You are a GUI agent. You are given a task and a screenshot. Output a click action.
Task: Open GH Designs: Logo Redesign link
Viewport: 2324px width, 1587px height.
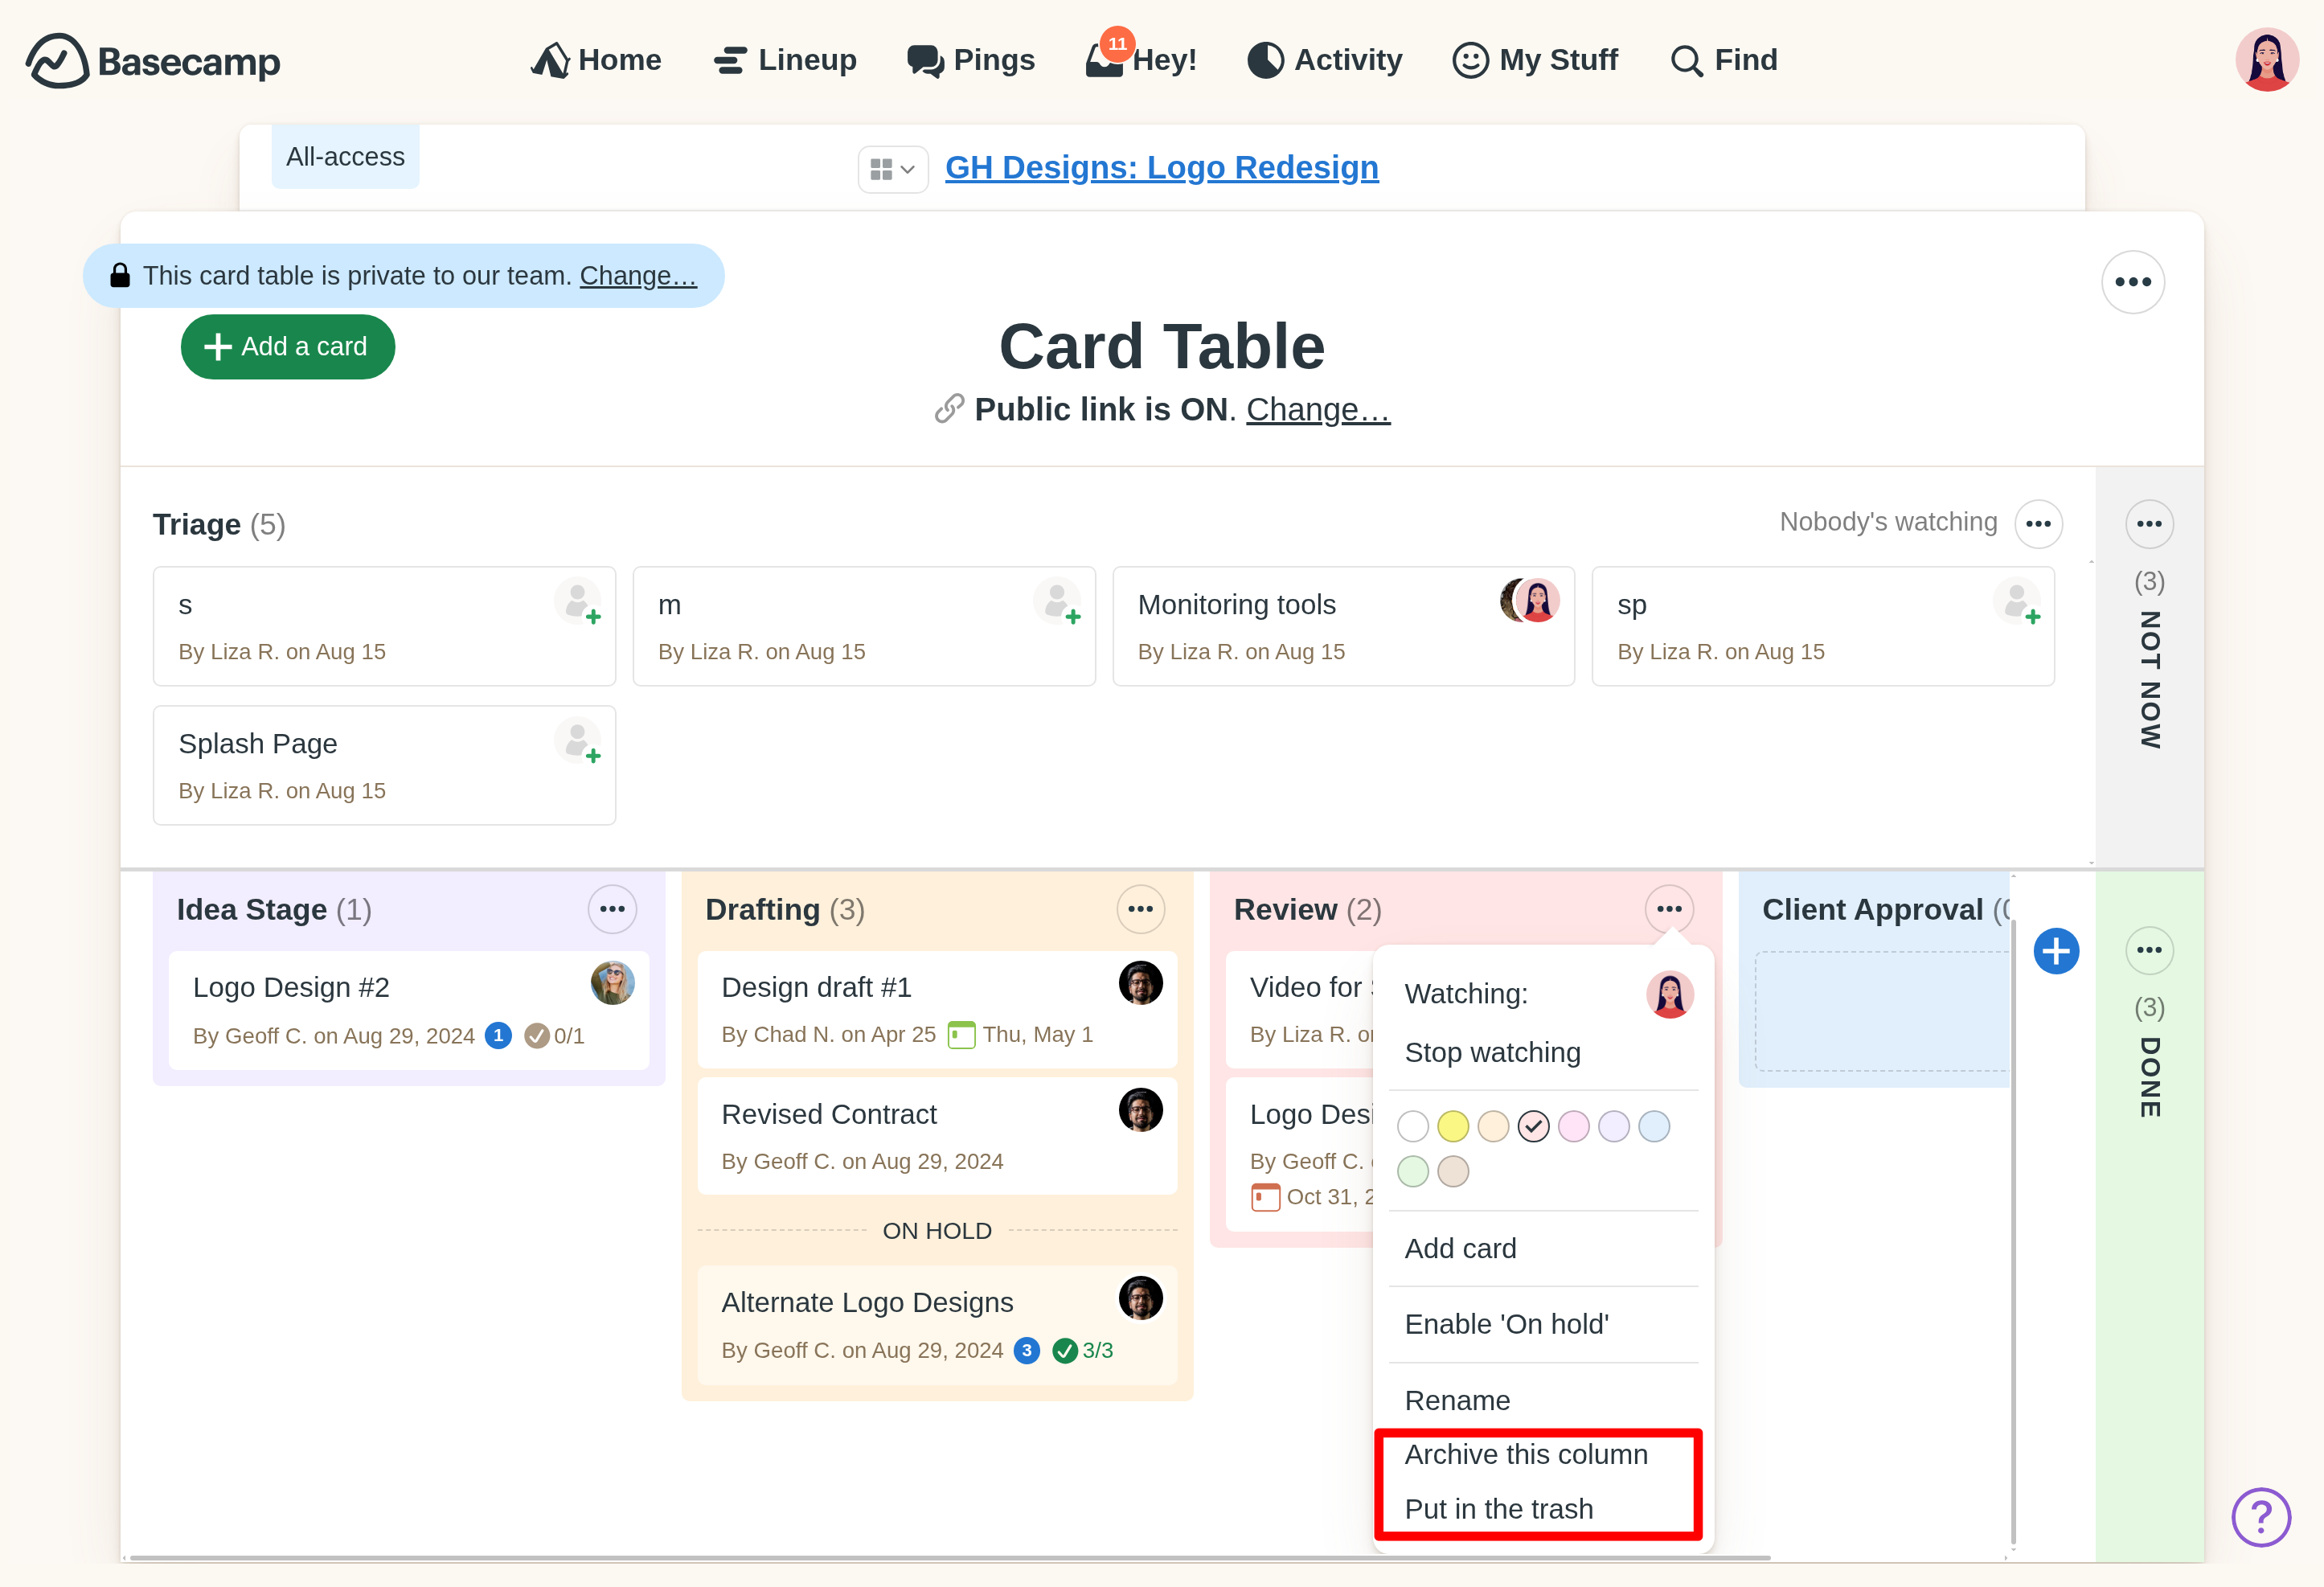[x=1161, y=168]
